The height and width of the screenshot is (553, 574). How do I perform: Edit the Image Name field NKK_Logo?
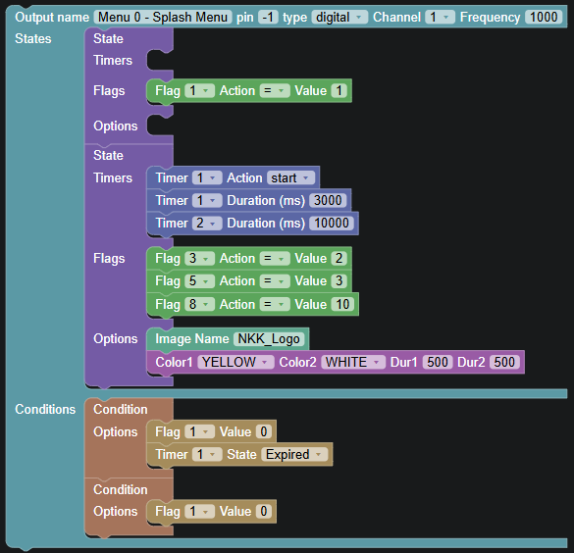(269, 339)
